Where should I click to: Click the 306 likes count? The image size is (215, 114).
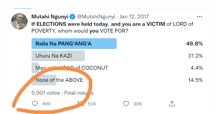tap(138, 104)
